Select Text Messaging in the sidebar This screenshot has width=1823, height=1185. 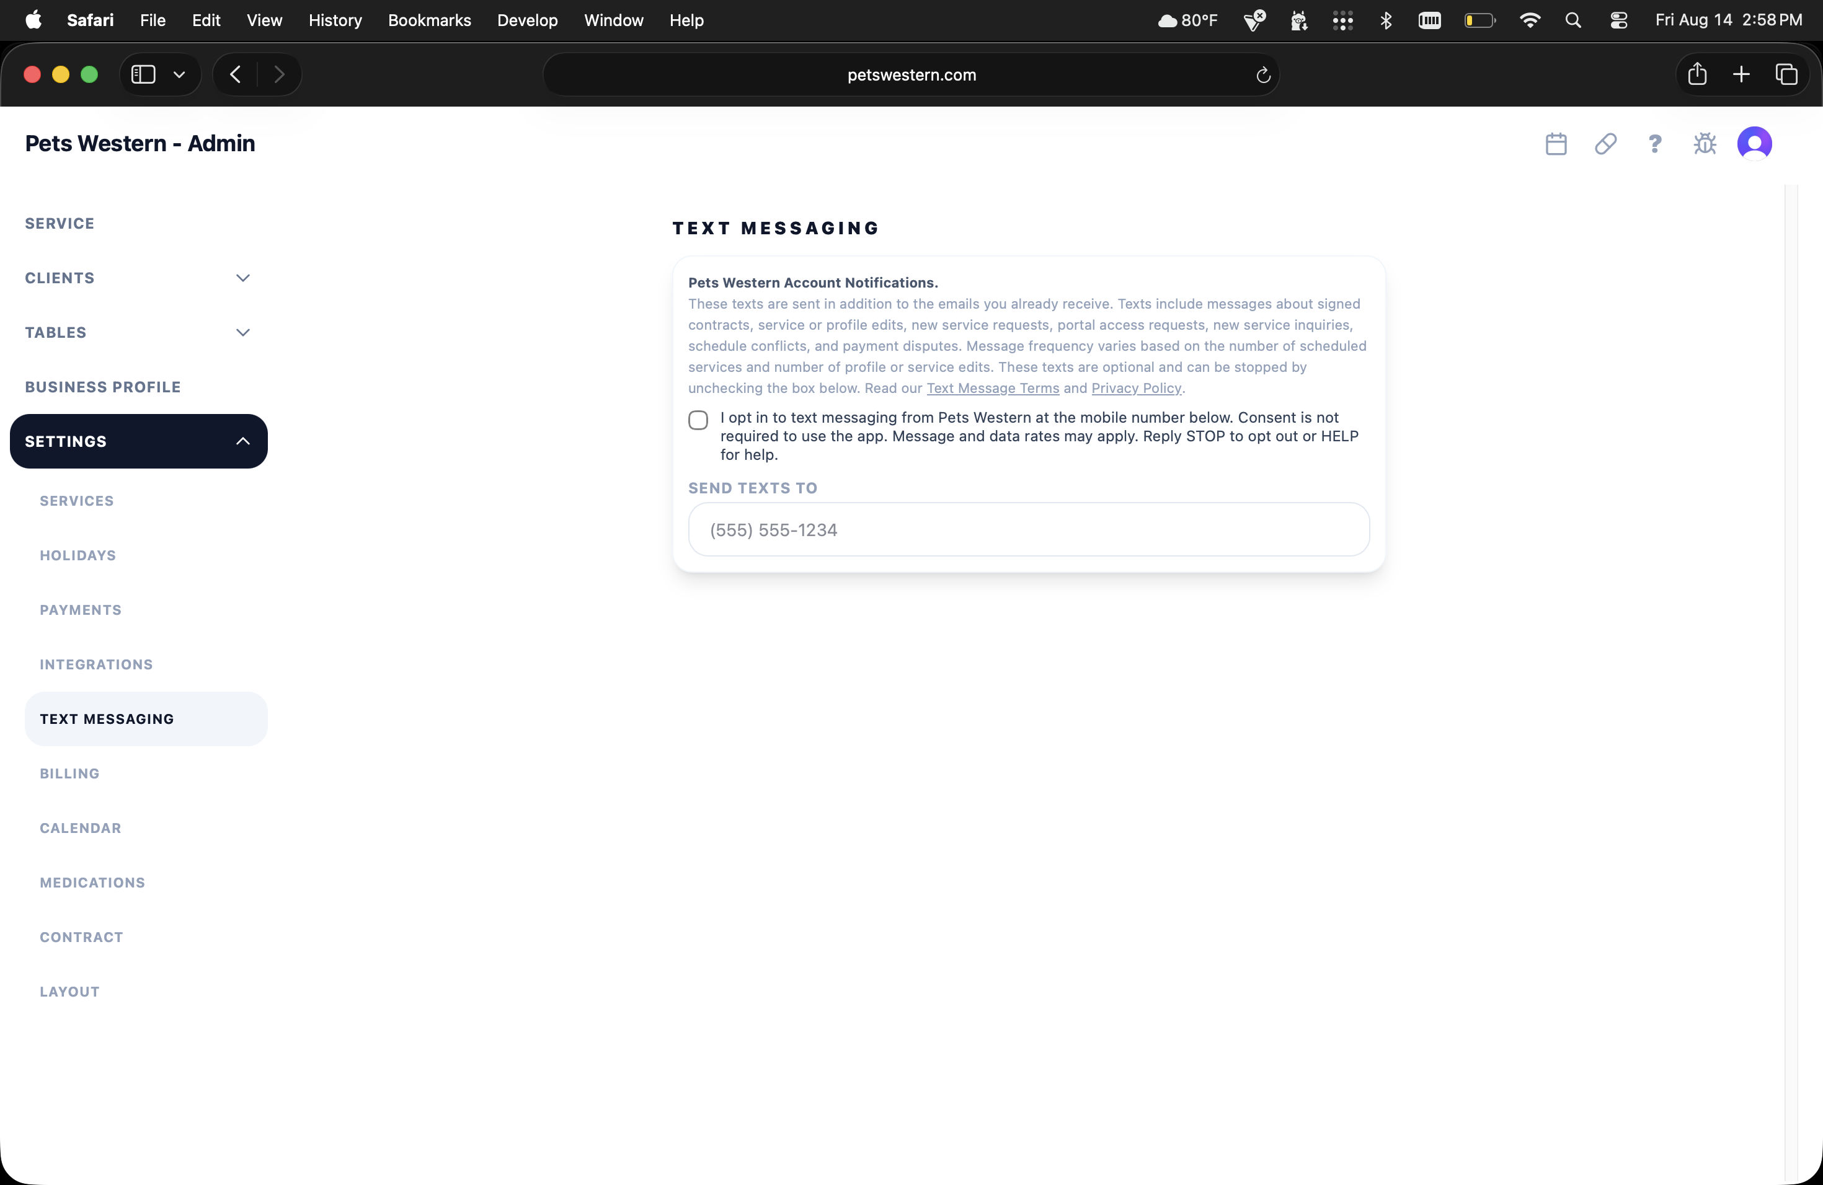click(146, 719)
